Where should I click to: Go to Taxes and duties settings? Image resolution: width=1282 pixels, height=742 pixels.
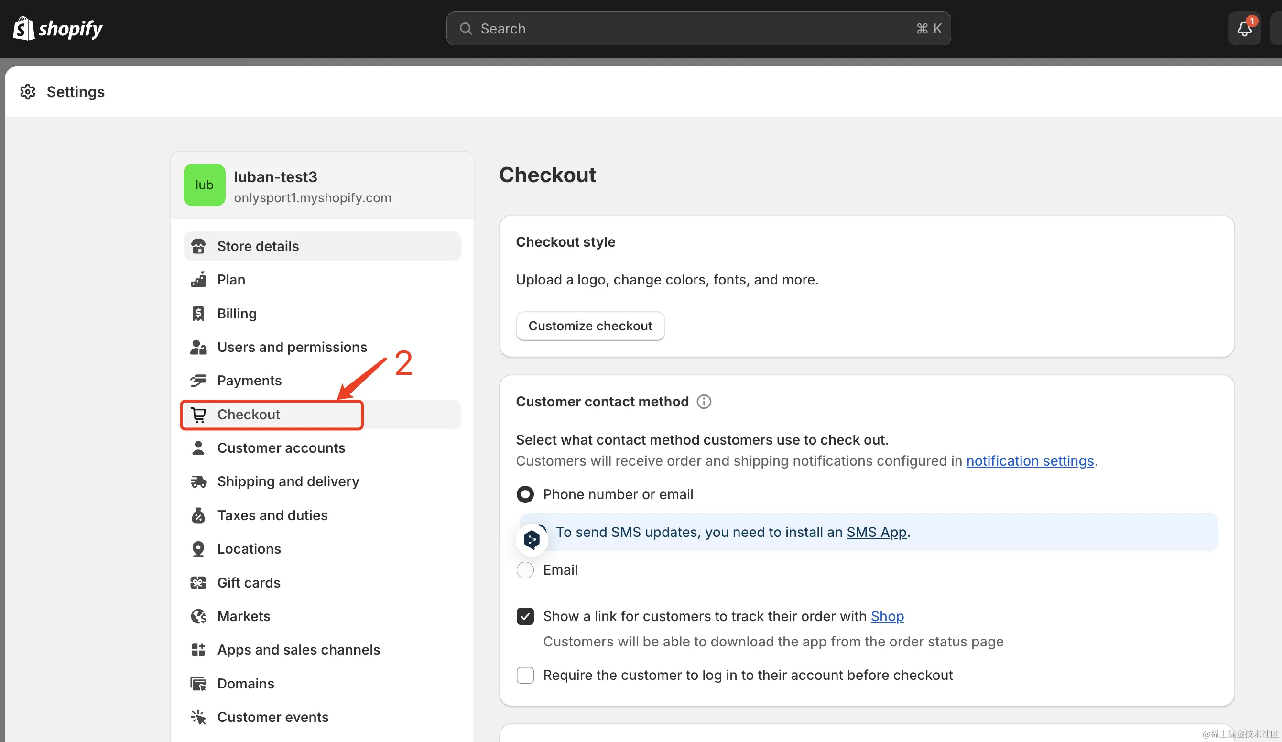click(272, 515)
